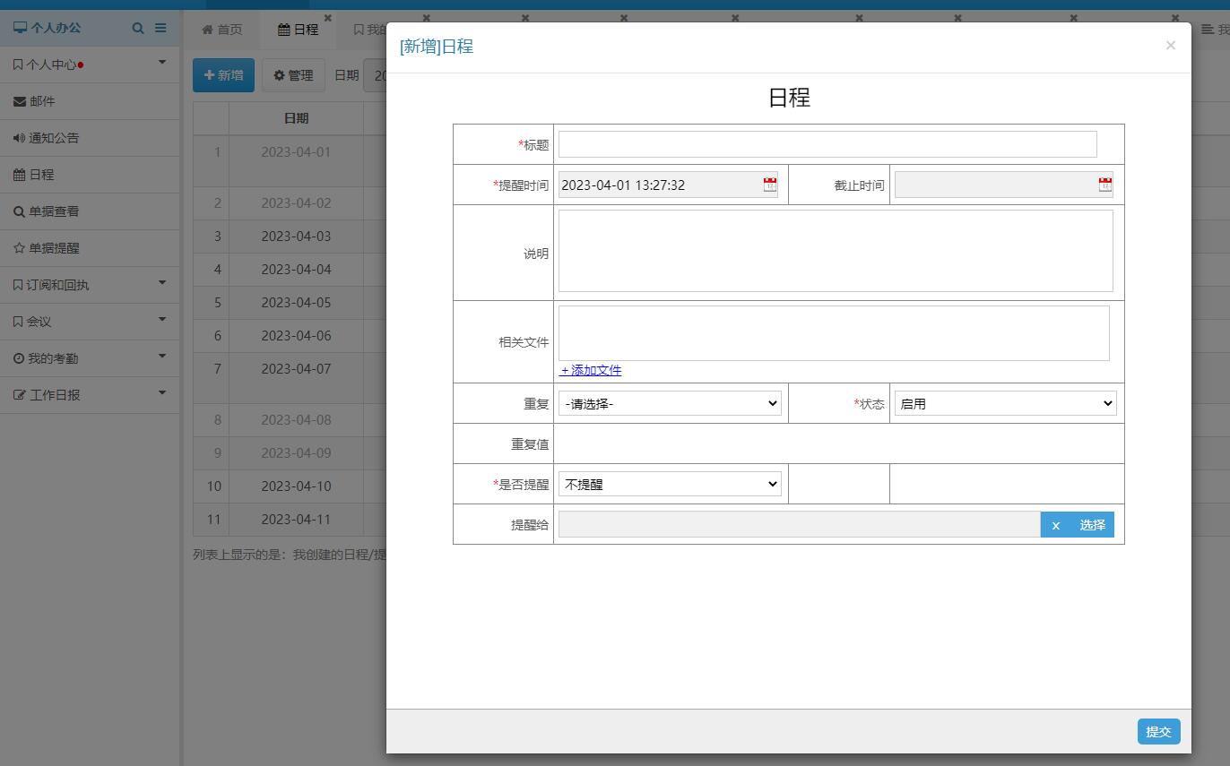
Task: Close the 新增日程 dialog with the X
Action: coord(1170,46)
